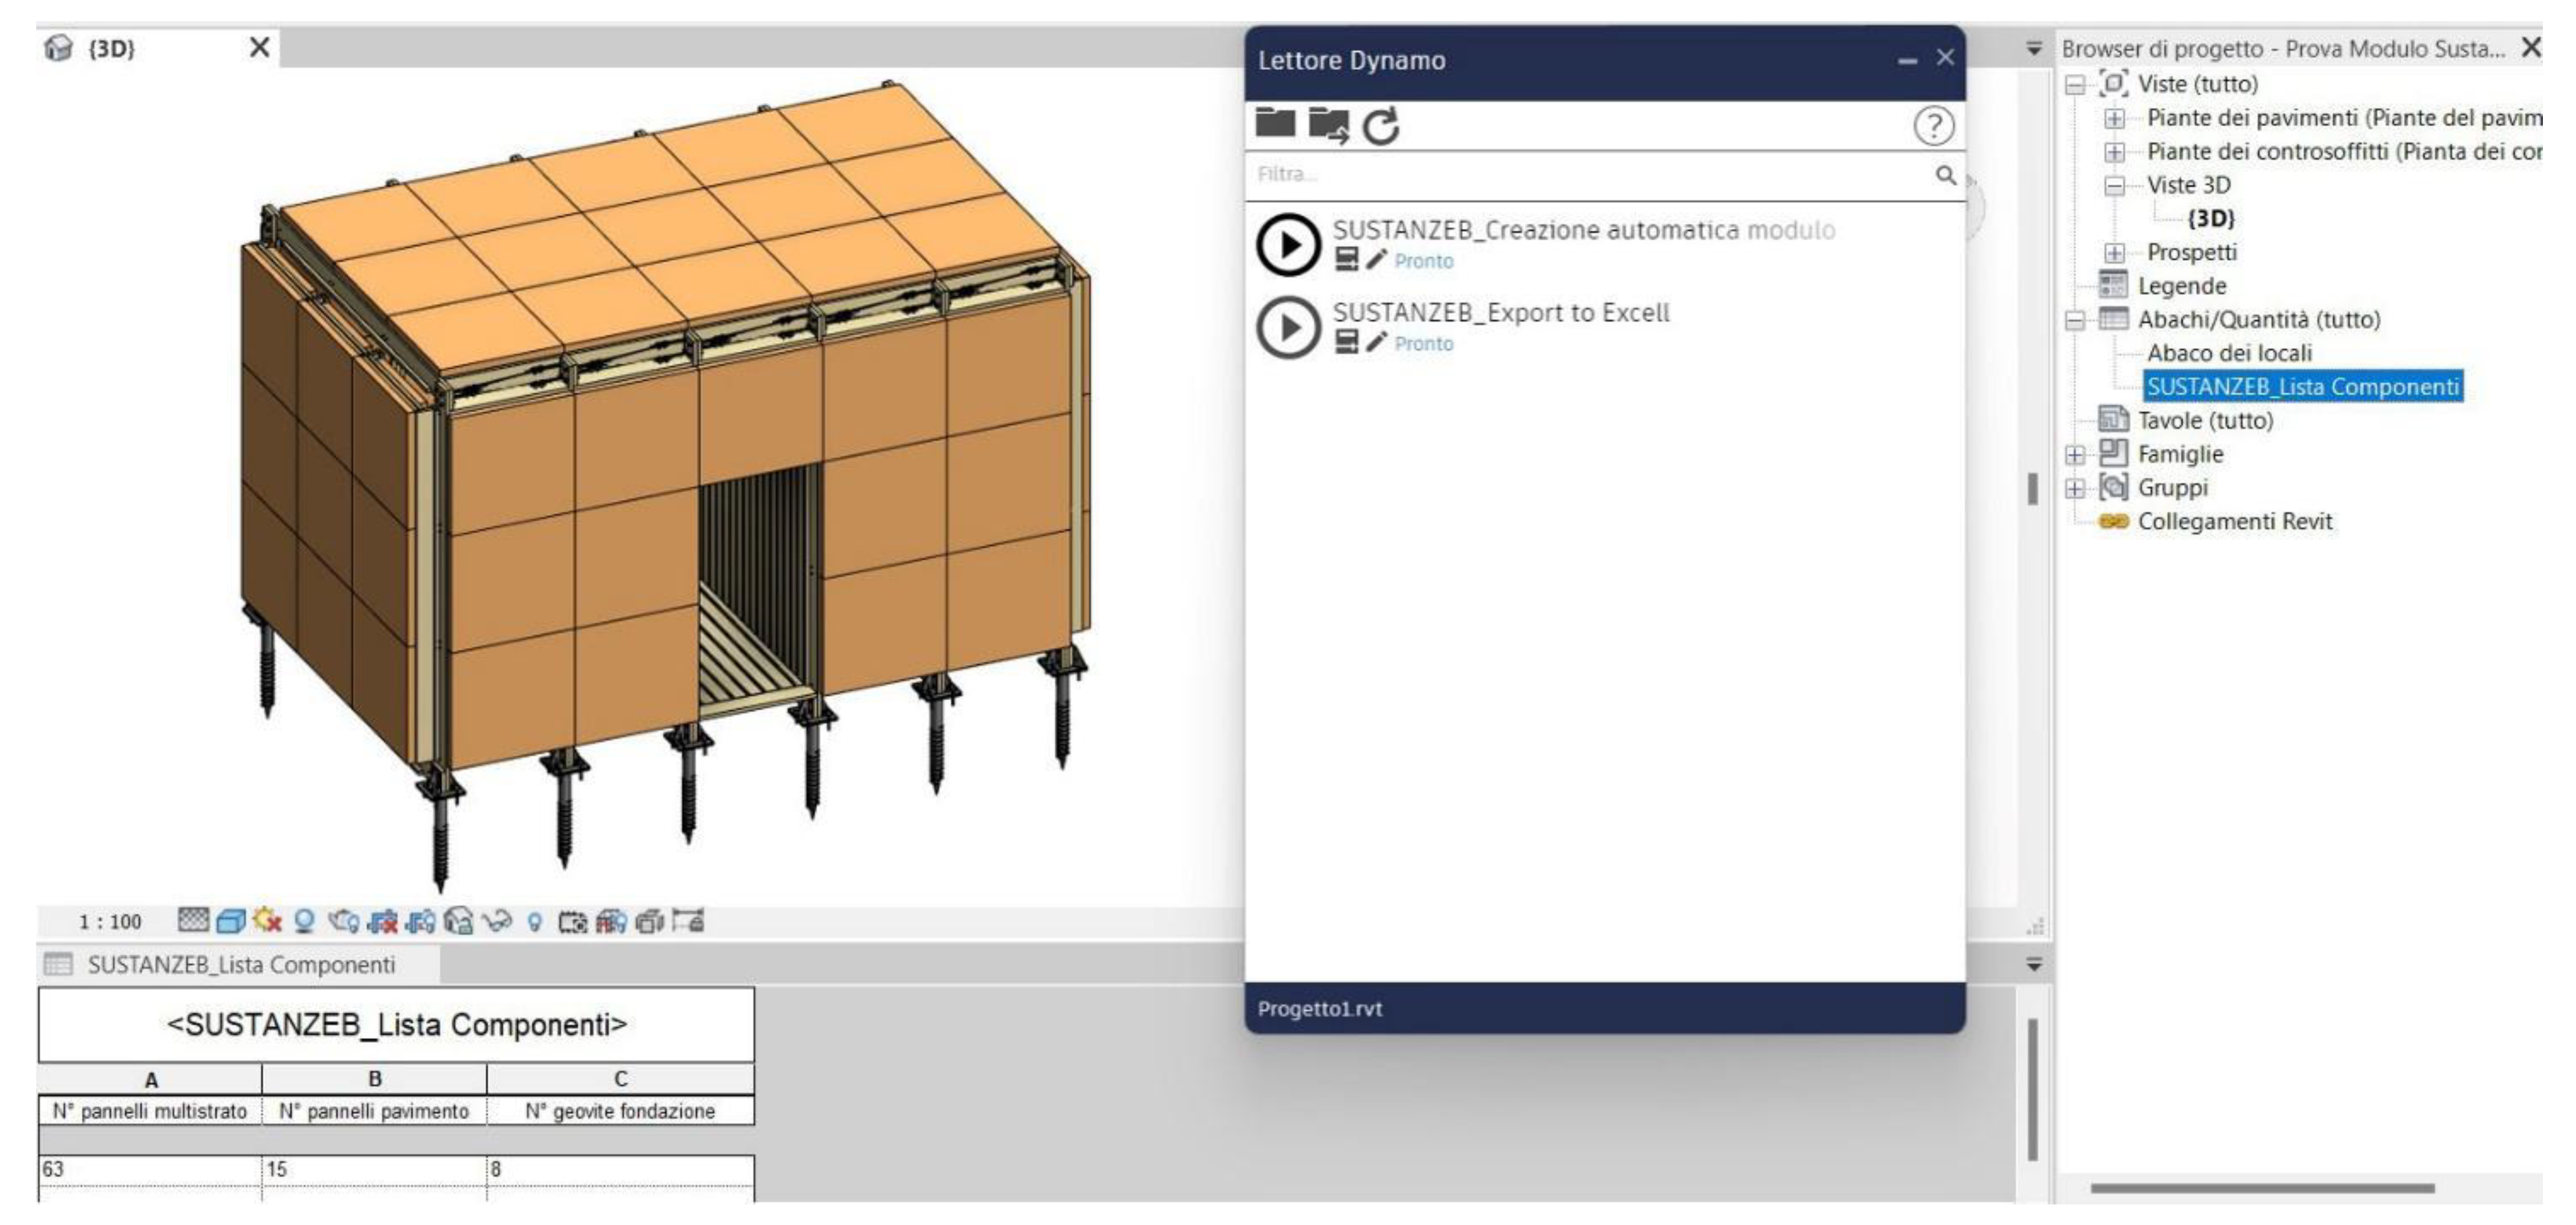Expand the Famiglie tree node
The height and width of the screenshot is (1225, 2576).
click(x=2075, y=455)
